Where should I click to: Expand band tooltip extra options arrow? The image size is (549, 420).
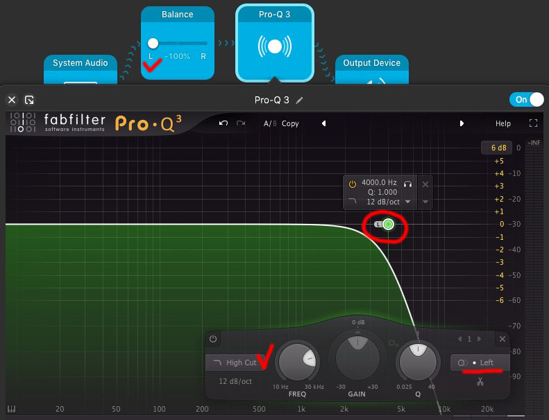pos(425,202)
